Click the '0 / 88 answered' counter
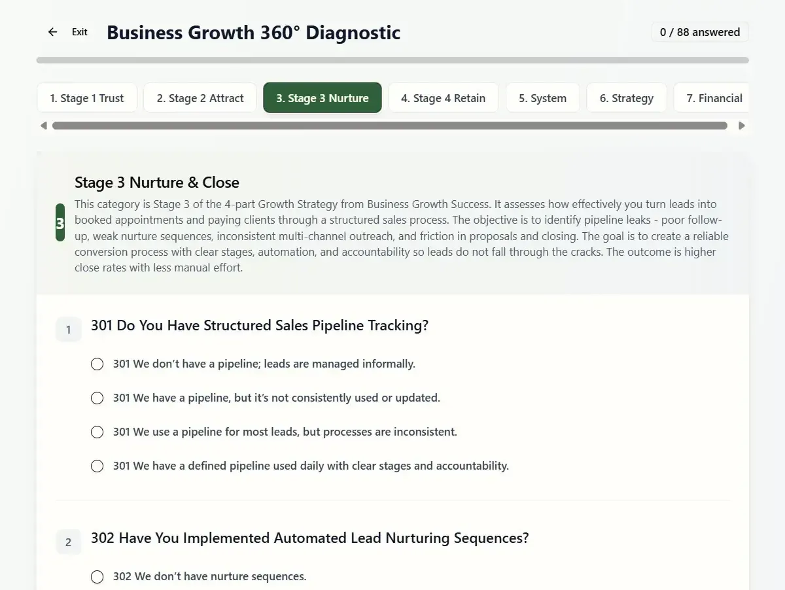The image size is (785, 590). click(x=699, y=31)
